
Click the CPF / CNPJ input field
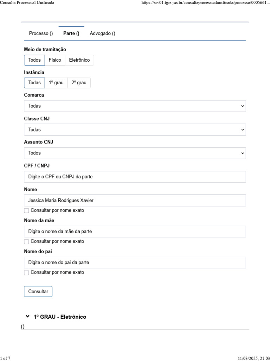click(135, 177)
